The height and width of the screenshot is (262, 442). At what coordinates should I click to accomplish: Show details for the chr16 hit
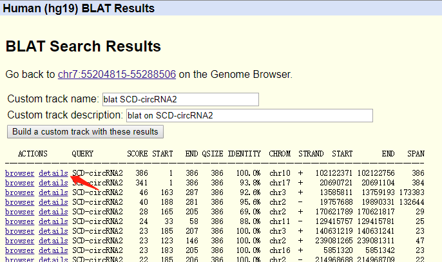pos(53,250)
